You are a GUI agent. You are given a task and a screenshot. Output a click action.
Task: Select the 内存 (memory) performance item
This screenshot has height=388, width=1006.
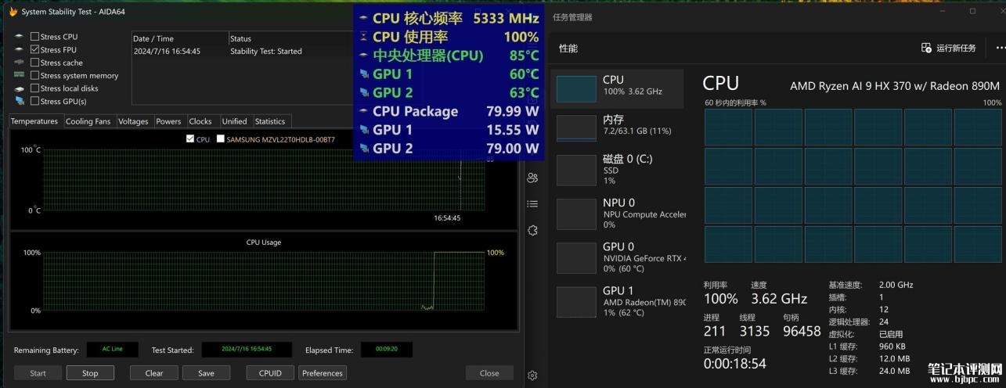point(617,127)
